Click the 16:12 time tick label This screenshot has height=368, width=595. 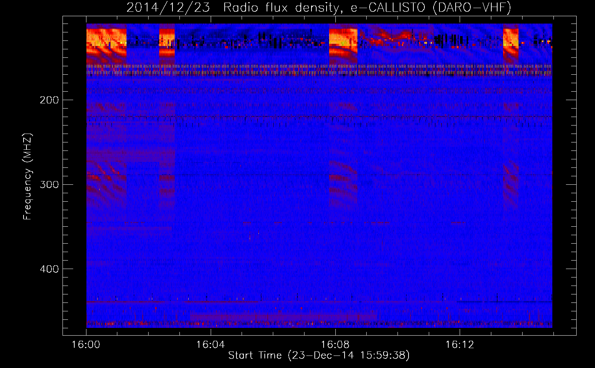460,345
